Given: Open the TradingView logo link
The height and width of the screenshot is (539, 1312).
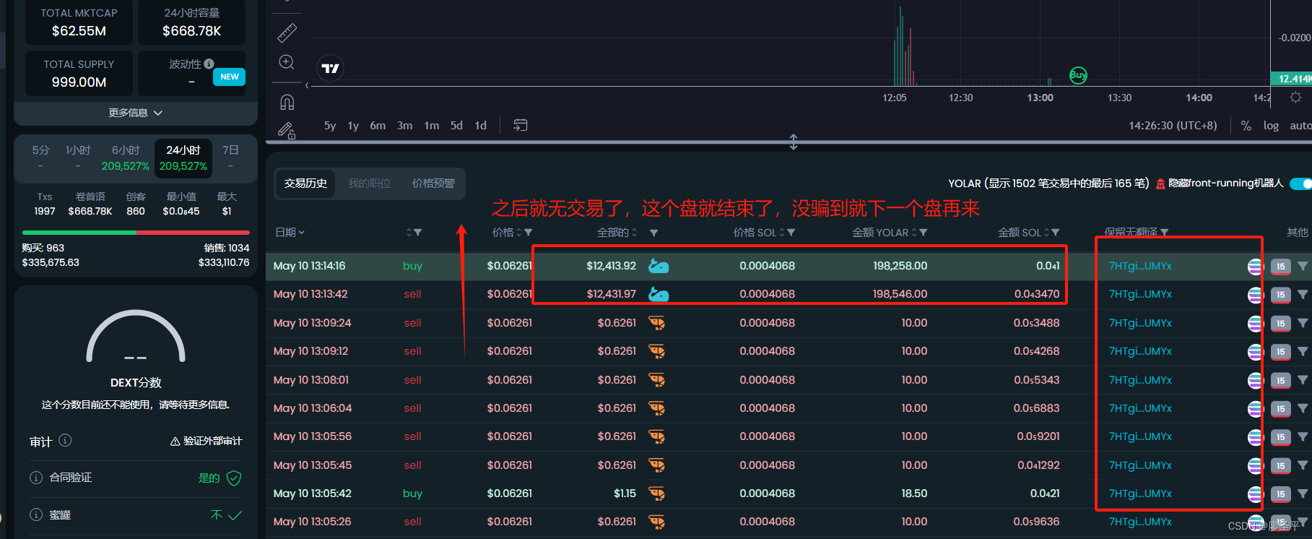Looking at the screenshot, I should coord(331,68).
